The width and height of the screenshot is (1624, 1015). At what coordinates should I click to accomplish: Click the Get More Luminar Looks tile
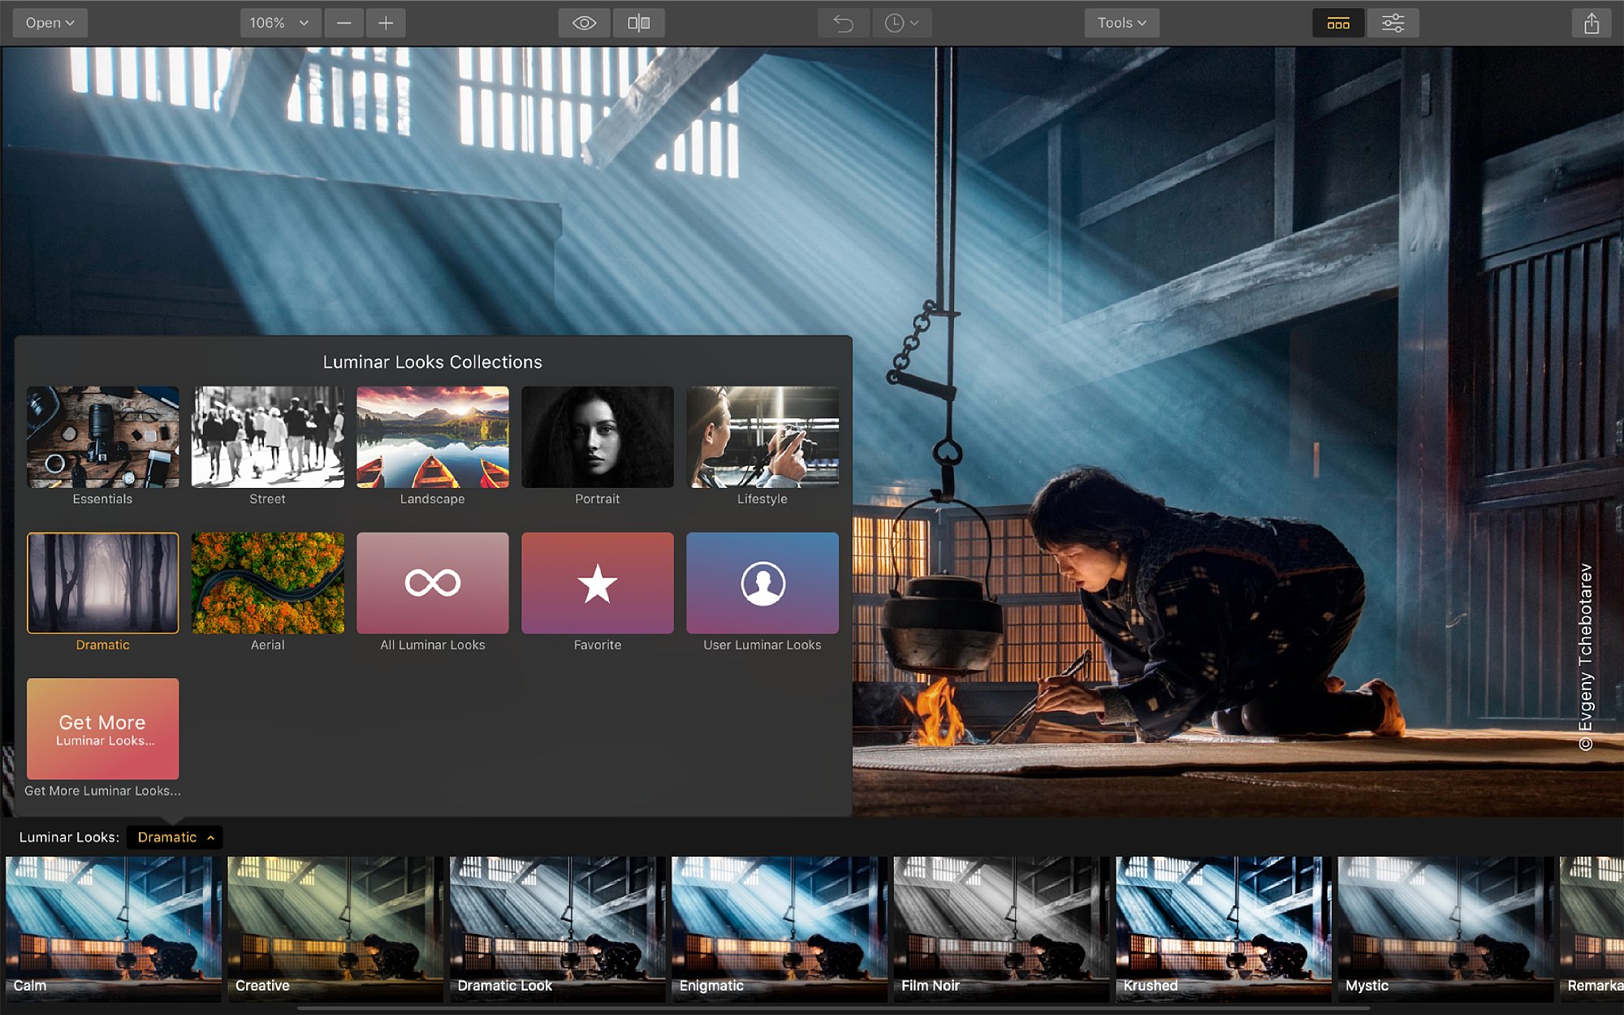pos(103,728)
